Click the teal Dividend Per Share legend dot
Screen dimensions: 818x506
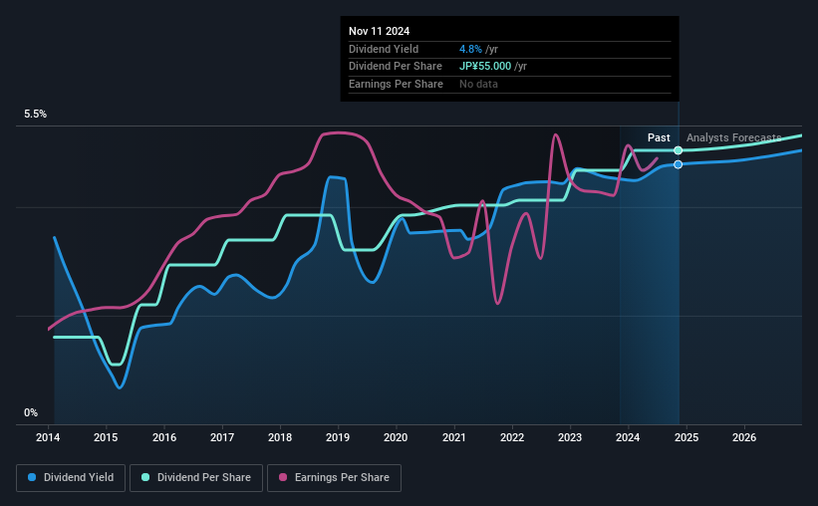[145, 477]
